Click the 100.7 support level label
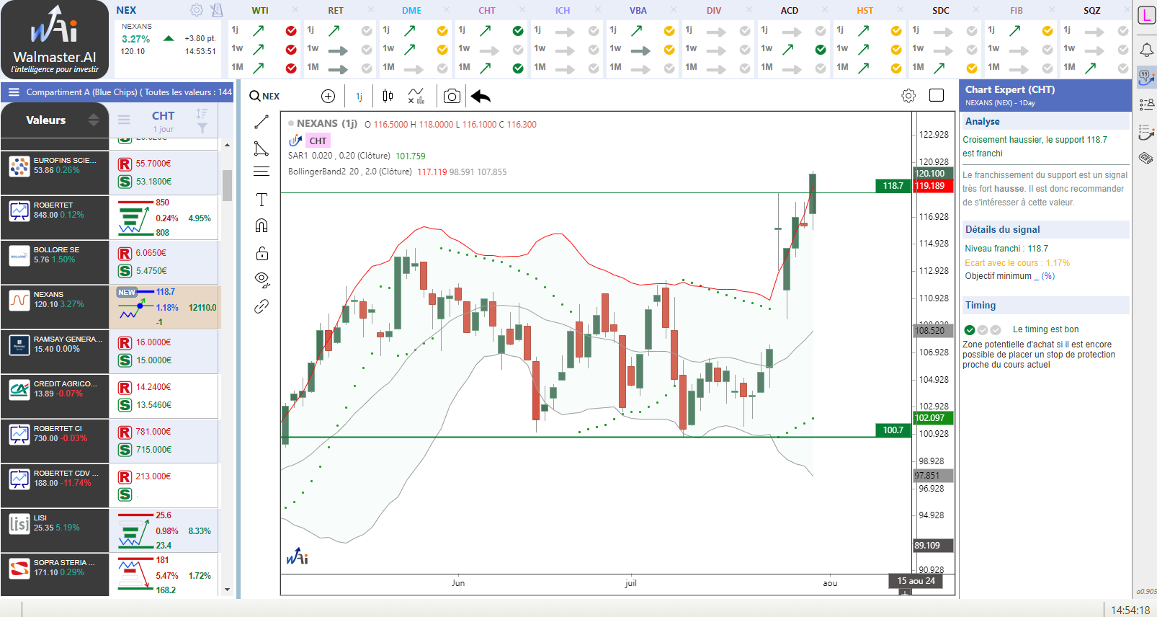The height and width of the screenshot is (617, 1157). pyautogui.click(x=893, y=430)
